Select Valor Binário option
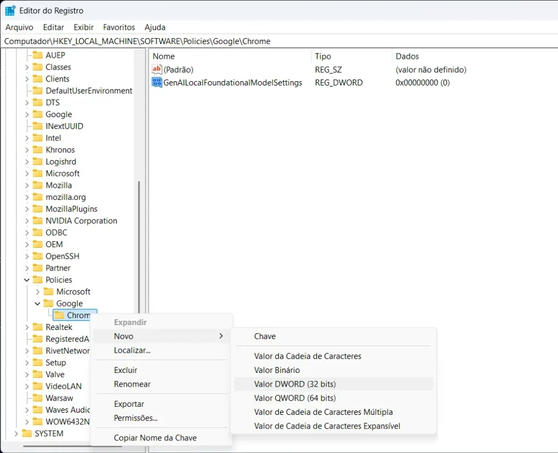This screenshot has width=558, height=453. point(333,370)
